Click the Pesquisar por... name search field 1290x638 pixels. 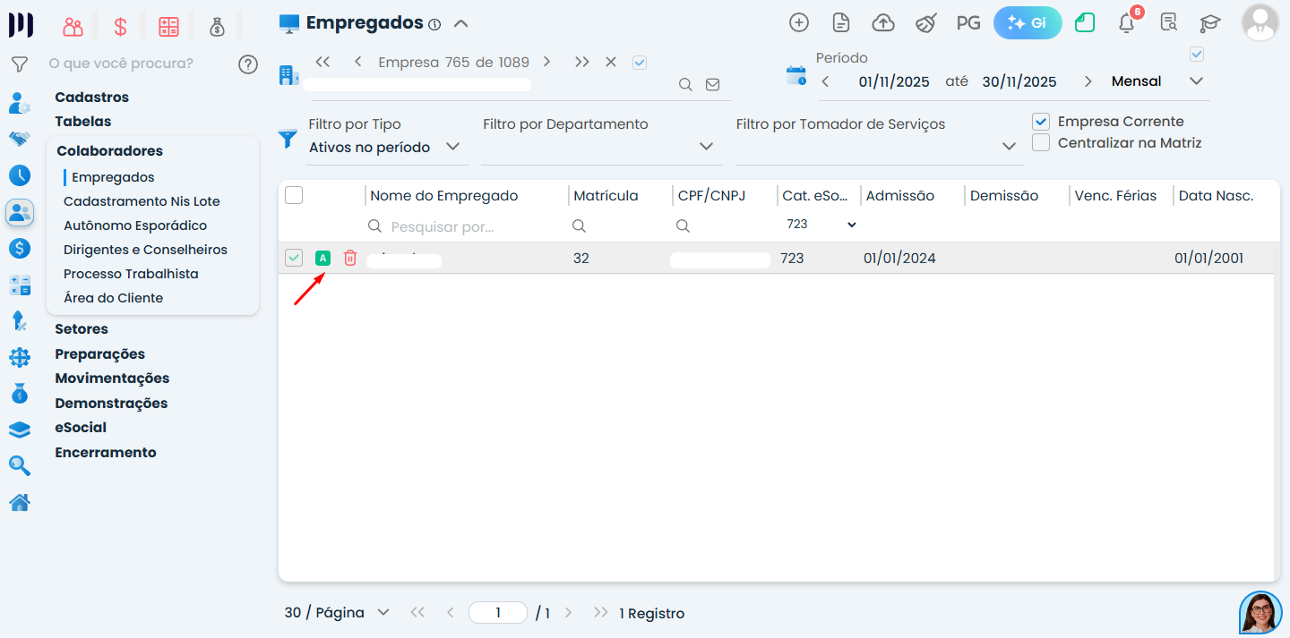(466, 227)
